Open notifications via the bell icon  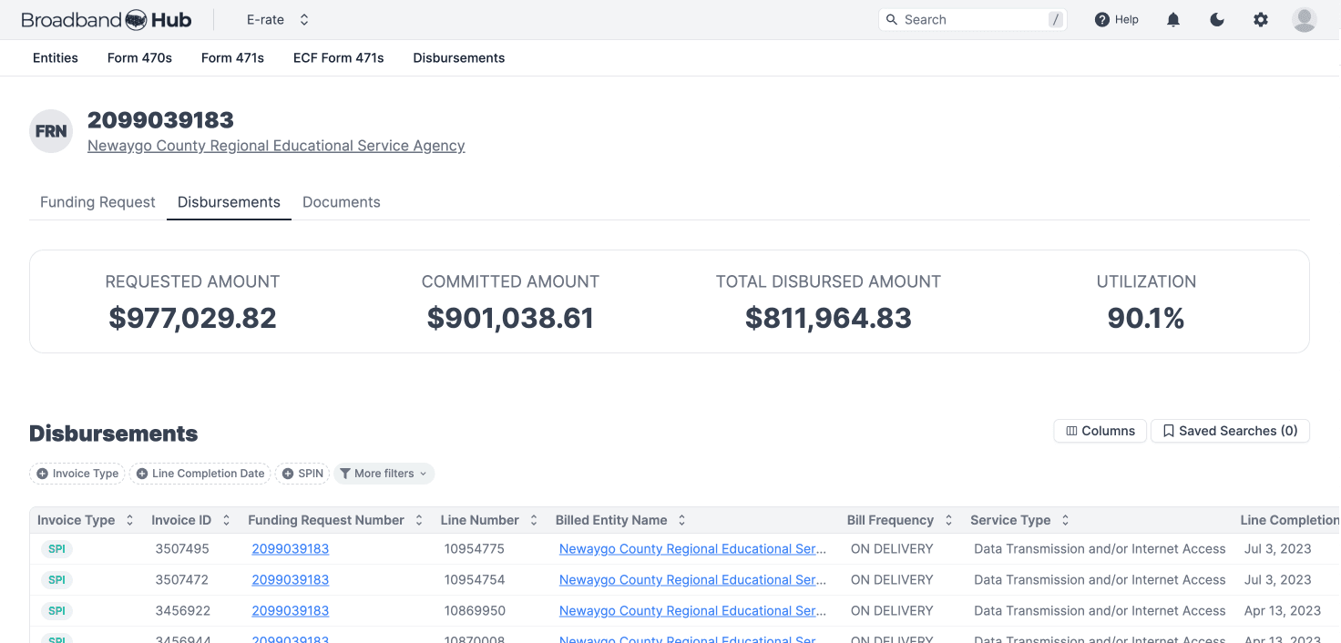[1173, 19]
